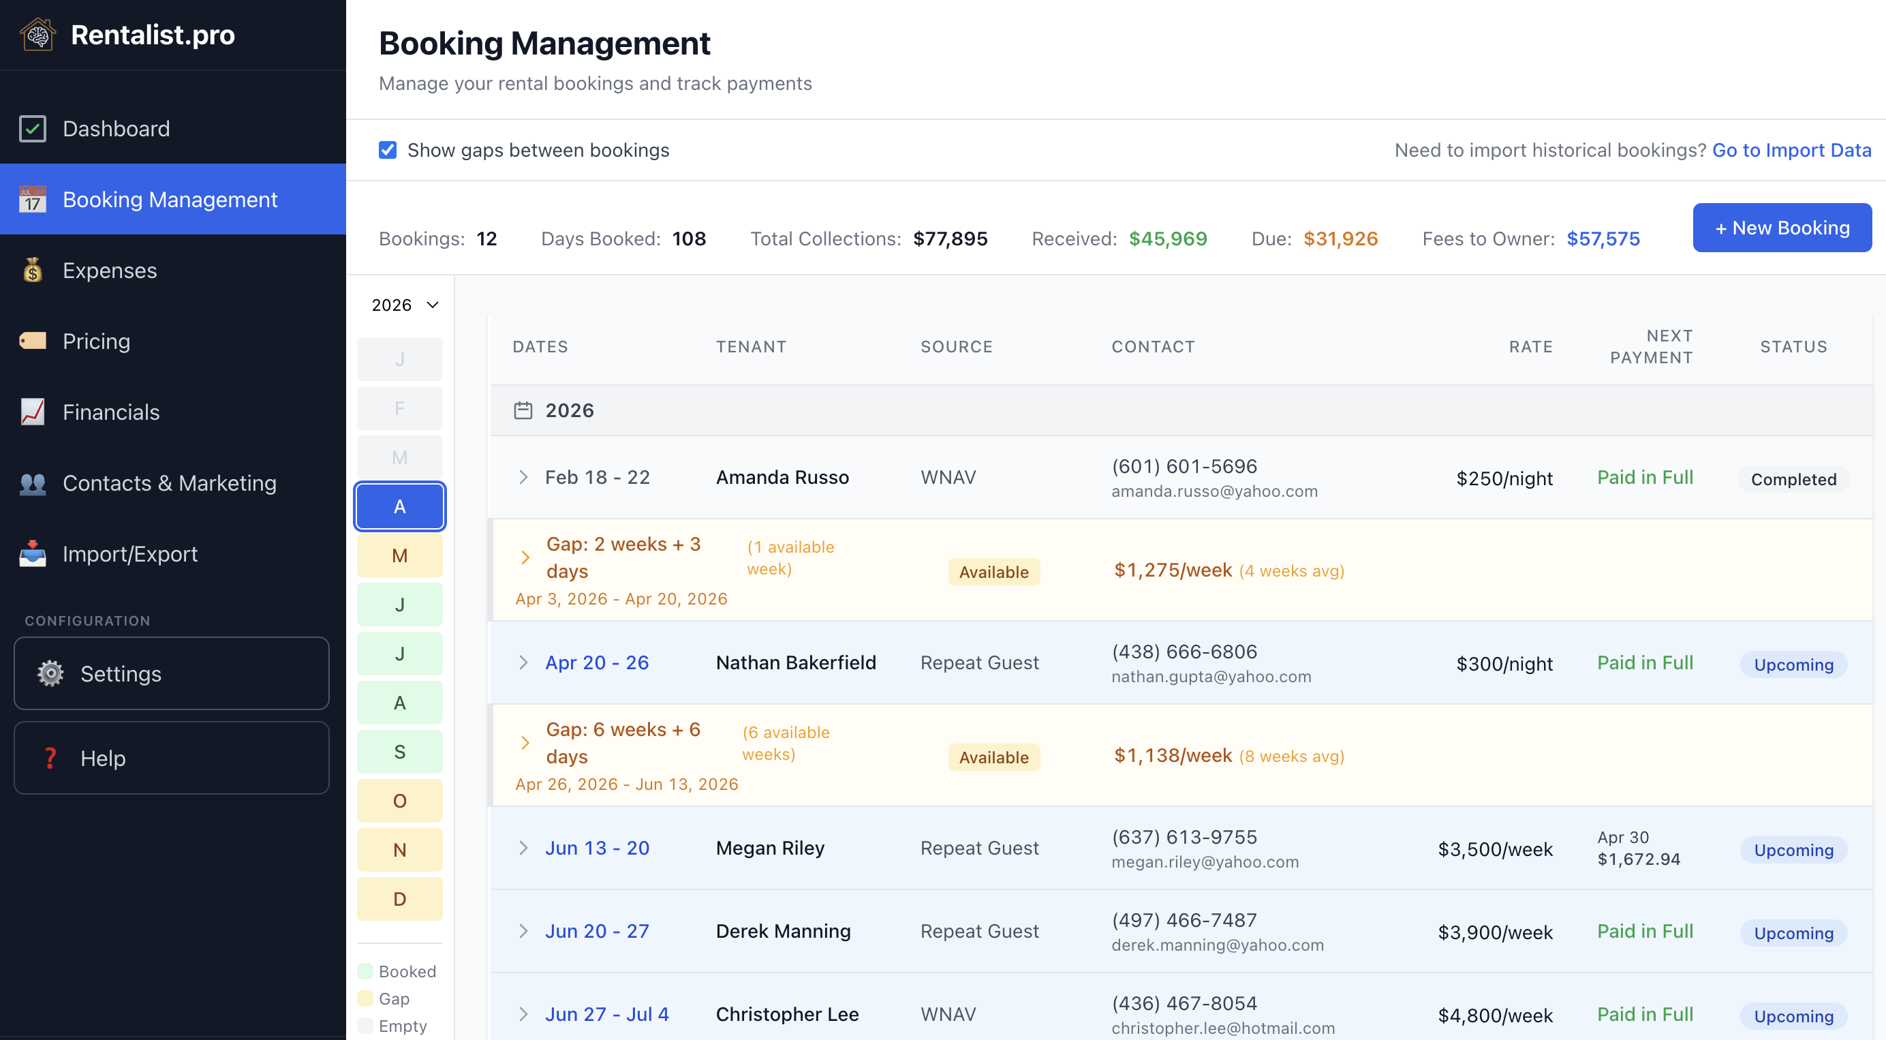Follow the Go to Import Data link

pos(1792,149)
